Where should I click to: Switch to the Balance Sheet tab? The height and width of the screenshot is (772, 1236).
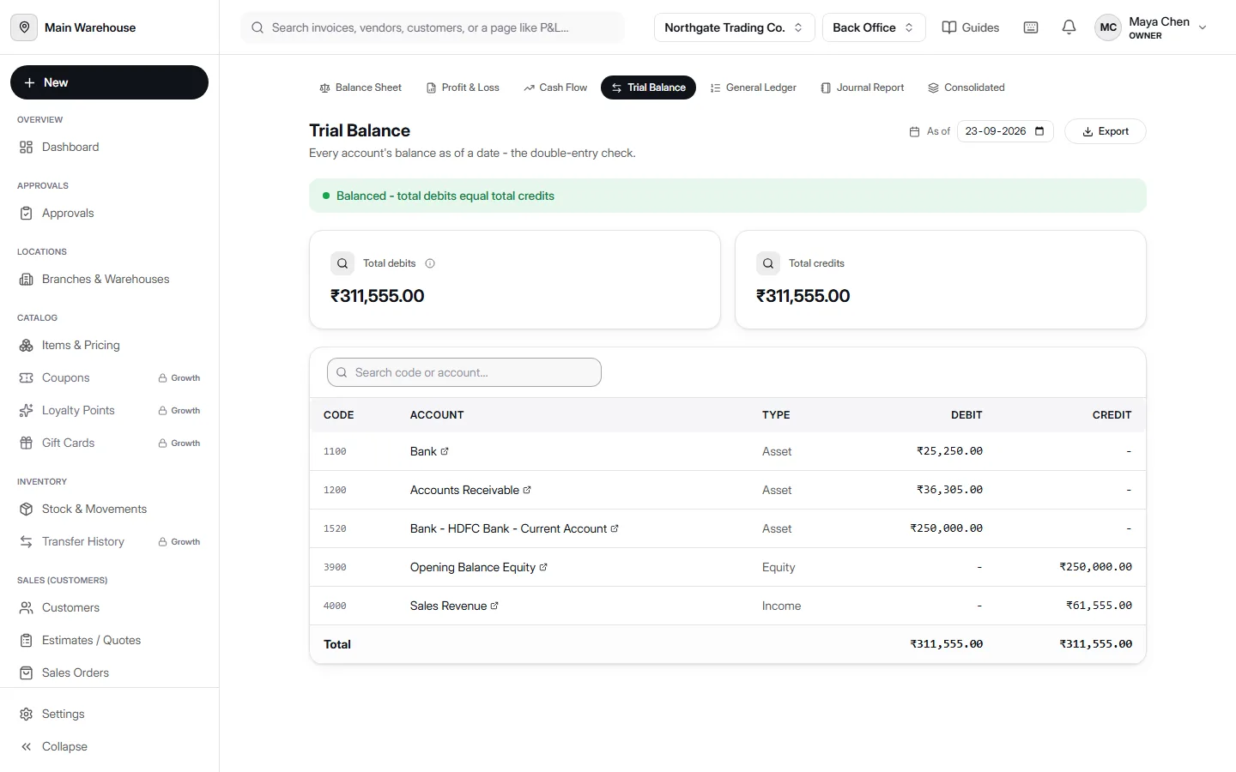click(x=360, y=87)
